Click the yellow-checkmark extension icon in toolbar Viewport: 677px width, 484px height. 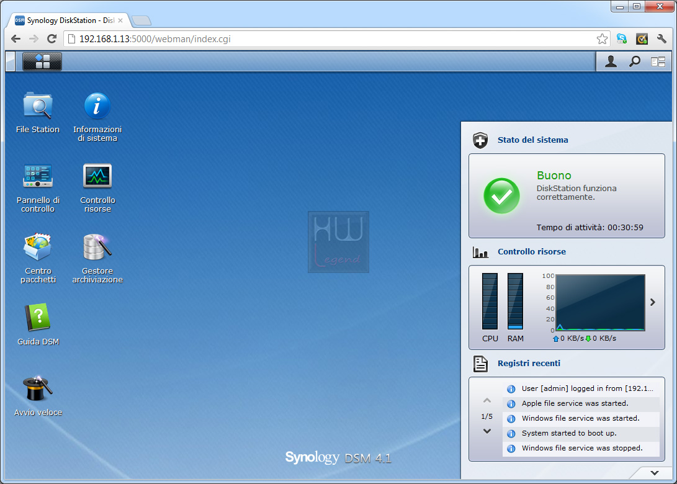tap(642, 39)
